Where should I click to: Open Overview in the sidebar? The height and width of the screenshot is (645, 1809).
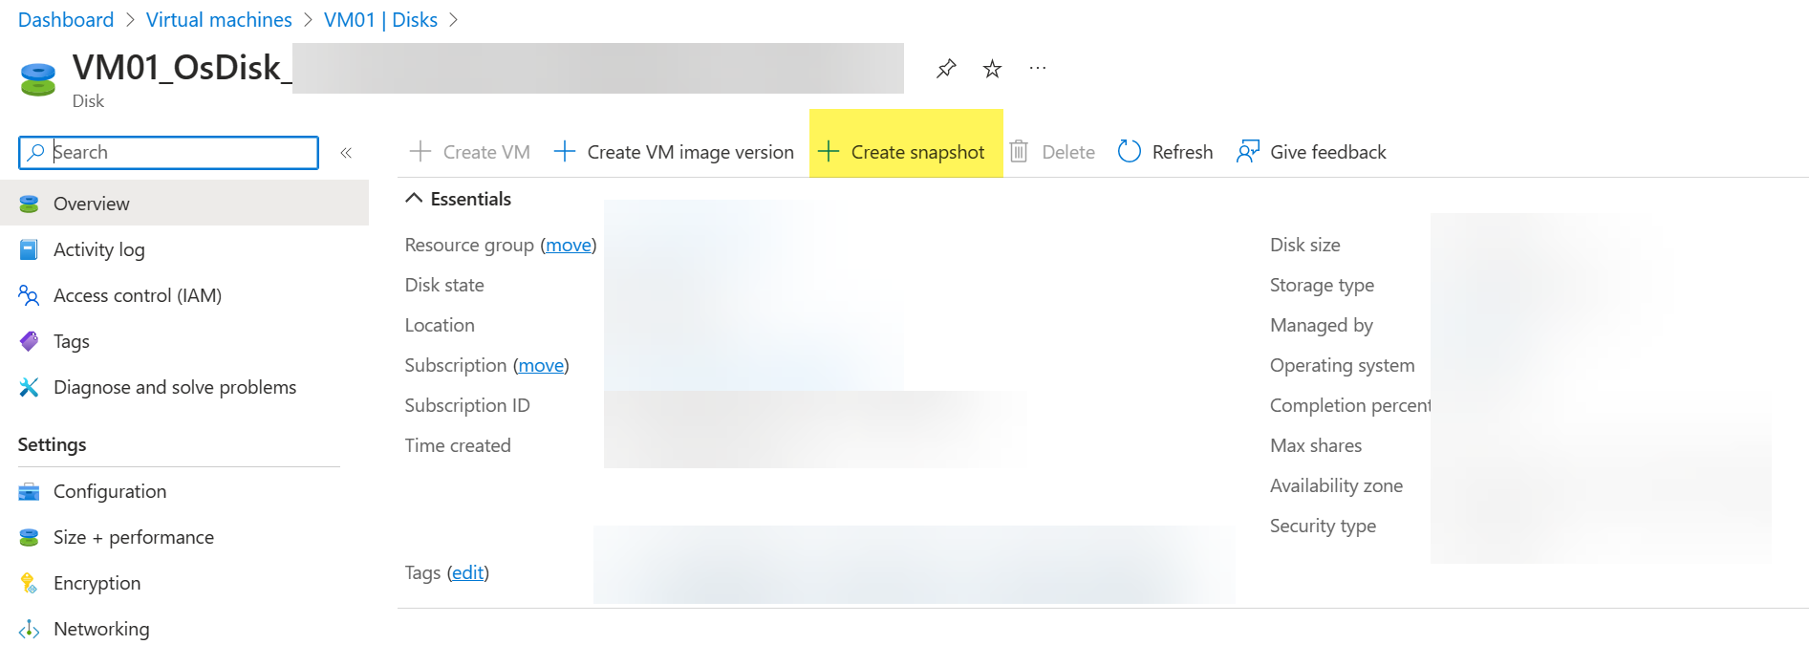184,204
